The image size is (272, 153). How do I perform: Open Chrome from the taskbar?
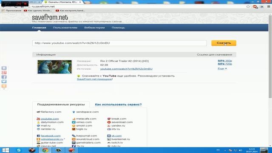click(x=45, y=150)
